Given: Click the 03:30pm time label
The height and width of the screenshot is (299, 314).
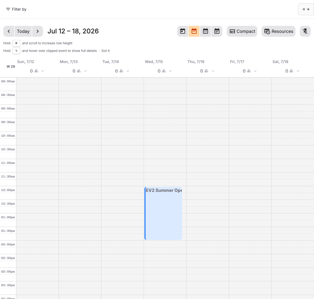Looking at the screenshot, I should [8, 285].
